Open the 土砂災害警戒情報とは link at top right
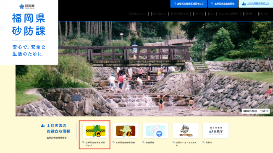 258,3
